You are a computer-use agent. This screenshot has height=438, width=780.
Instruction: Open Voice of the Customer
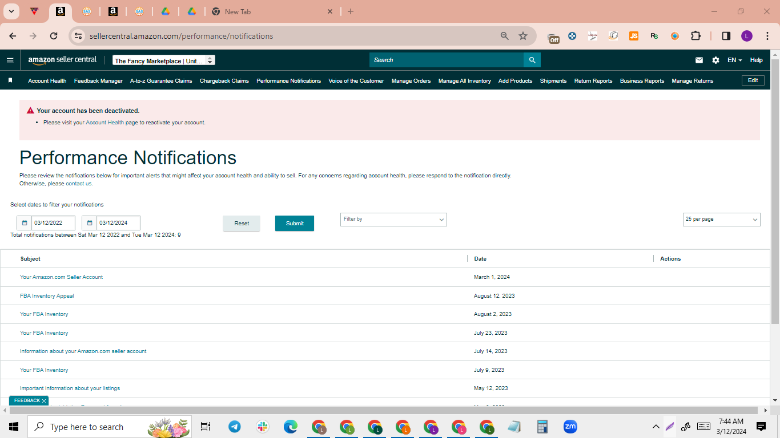[356, 81]
